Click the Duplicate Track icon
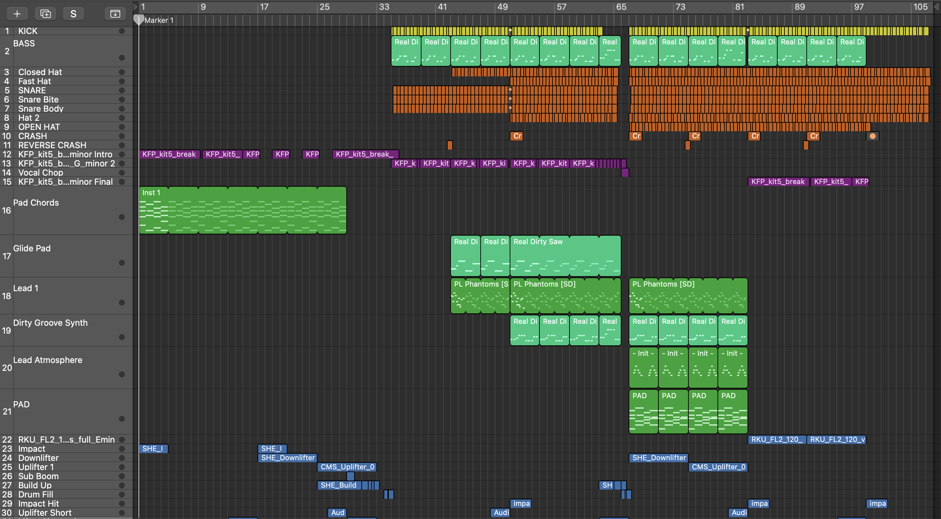Image resolution: width=941 pixels, height=519 pixels. tap(45, 14)
